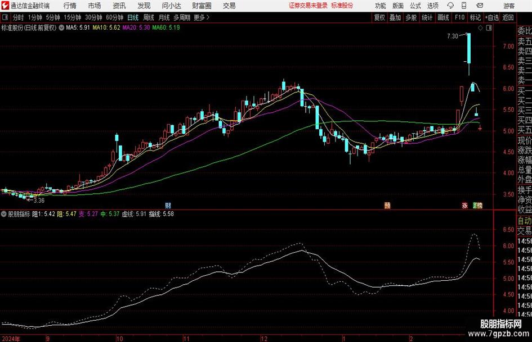The height and width of the screenshot is (342, 532).
Task: Open the 选项 menu
Action: 433,6
